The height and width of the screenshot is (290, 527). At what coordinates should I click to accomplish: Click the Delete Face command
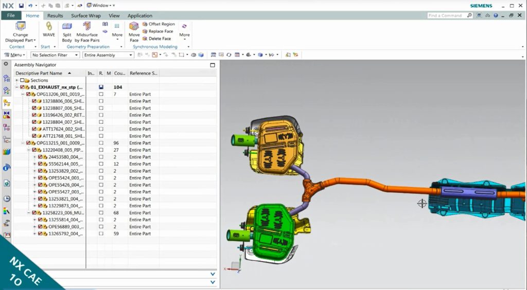click(156, 39)
